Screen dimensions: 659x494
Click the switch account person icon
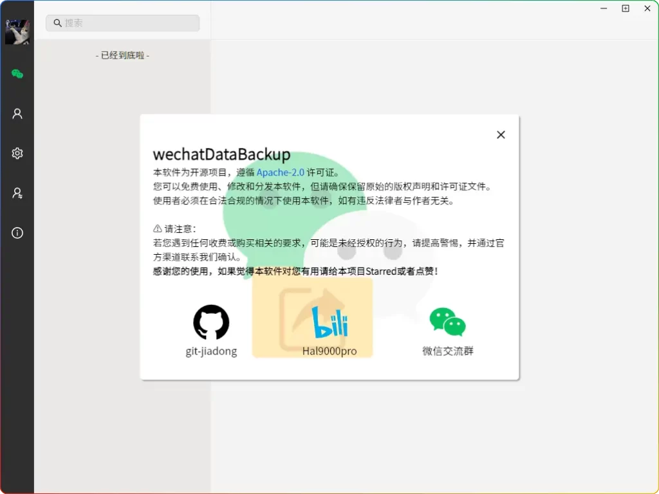17,193
